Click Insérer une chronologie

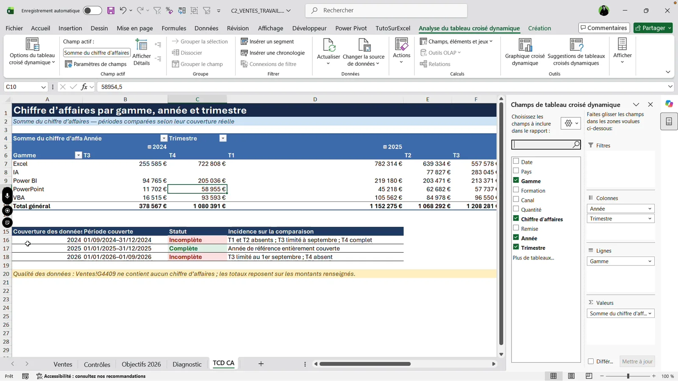pos(273,53)
